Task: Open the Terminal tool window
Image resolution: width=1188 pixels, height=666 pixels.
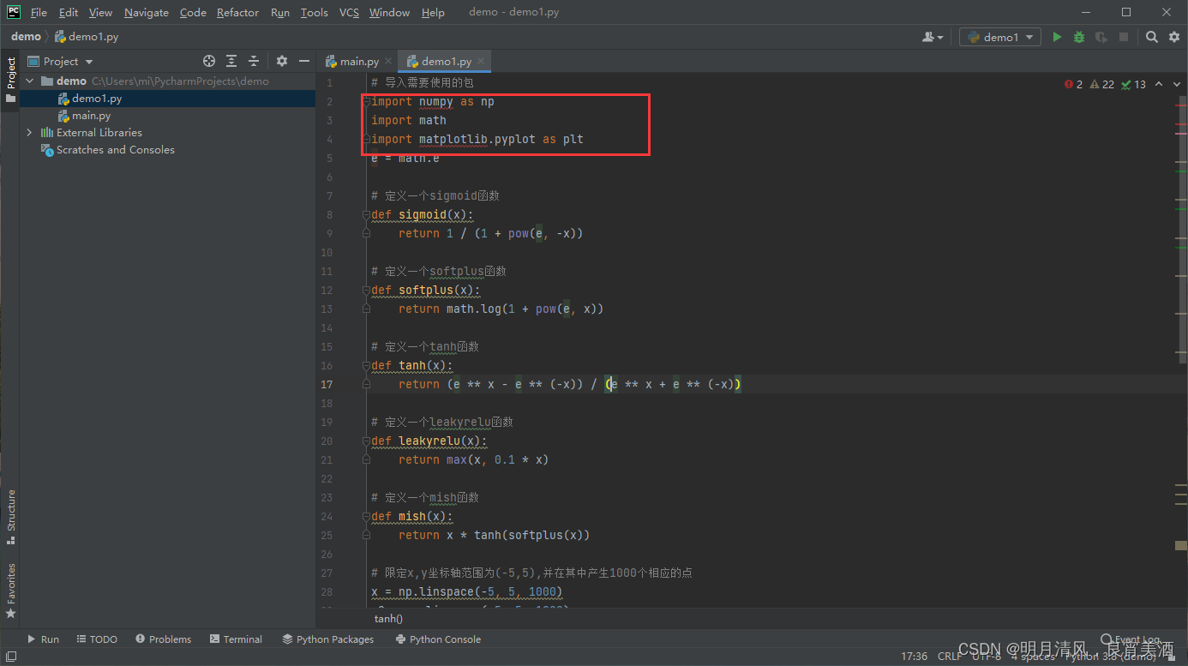Action: 236,639
